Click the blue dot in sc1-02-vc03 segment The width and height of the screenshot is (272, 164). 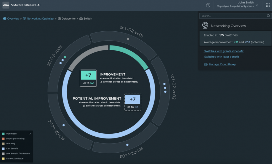(x=127, y=145)
